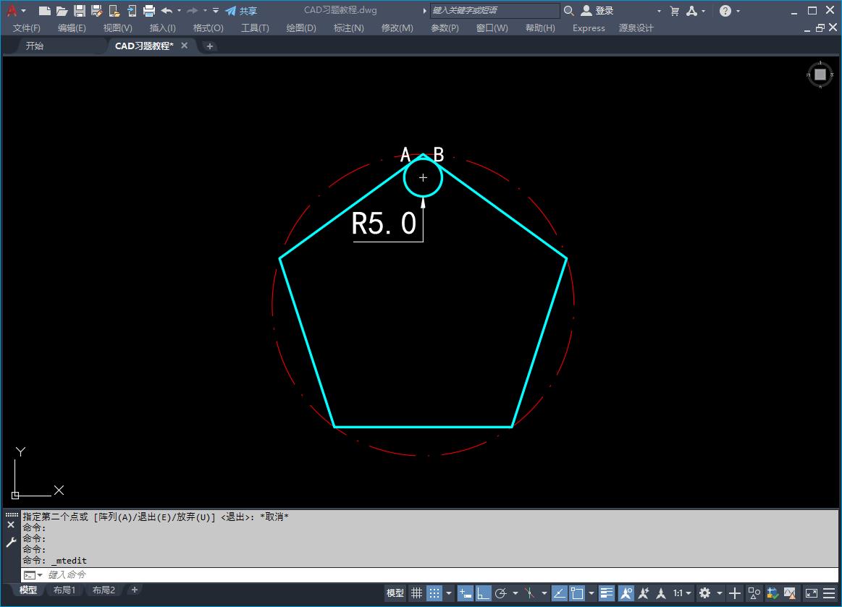Open the 绘图(D) menu
The height and width of the screenshot is (607, 842).
pos(301,28)
